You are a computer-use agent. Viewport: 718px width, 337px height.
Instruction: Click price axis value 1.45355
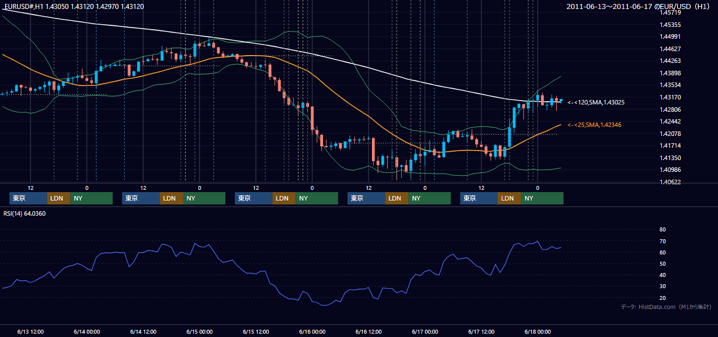[x=670, y=25]
